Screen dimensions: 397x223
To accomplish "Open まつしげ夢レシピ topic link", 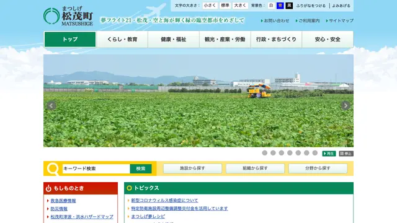I will [x=148, y=216].
